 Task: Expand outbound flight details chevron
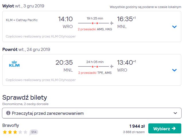click(174, 27)
